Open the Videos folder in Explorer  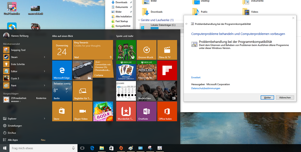(251, 12)
